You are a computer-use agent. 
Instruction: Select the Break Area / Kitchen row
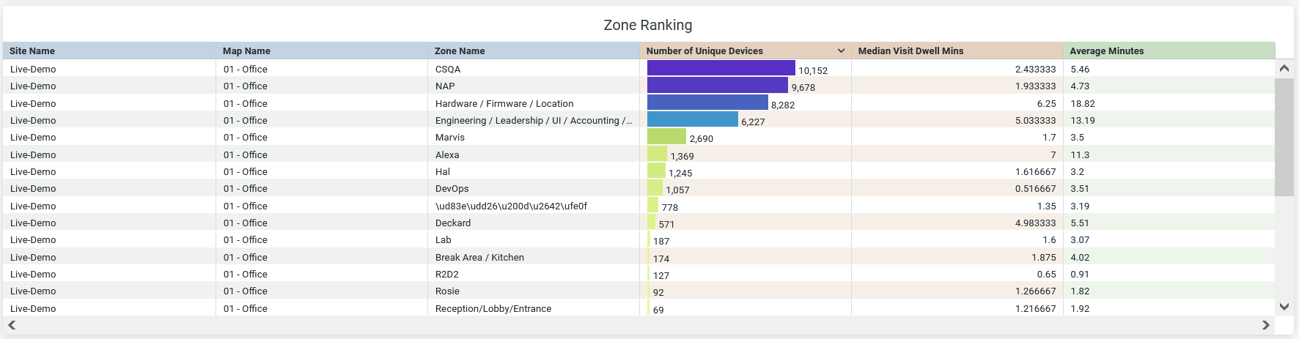pos(479,257)
